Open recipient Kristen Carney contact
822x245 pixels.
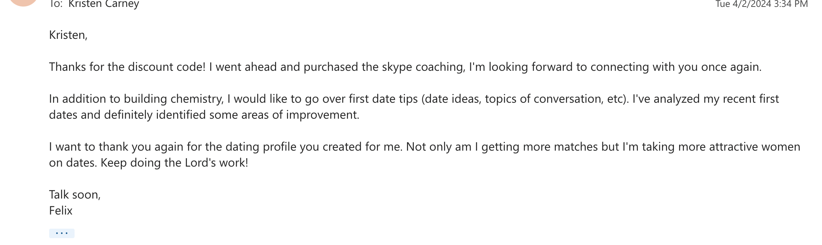pos(104,4)
